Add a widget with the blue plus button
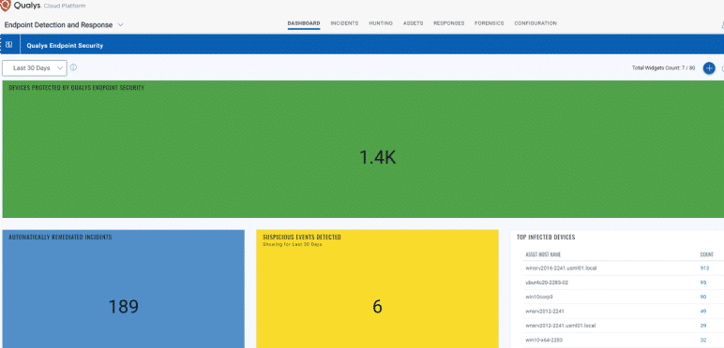Screen dimensions: 724x348 [709, 68]
